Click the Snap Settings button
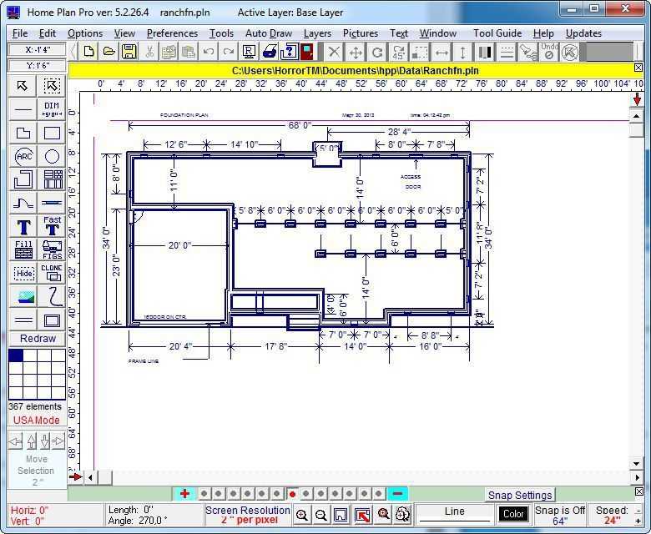The image size is (651, 534). click(520, 495)
